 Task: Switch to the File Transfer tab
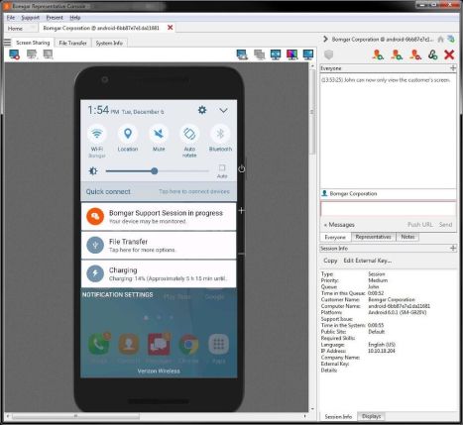coord(72,43)
